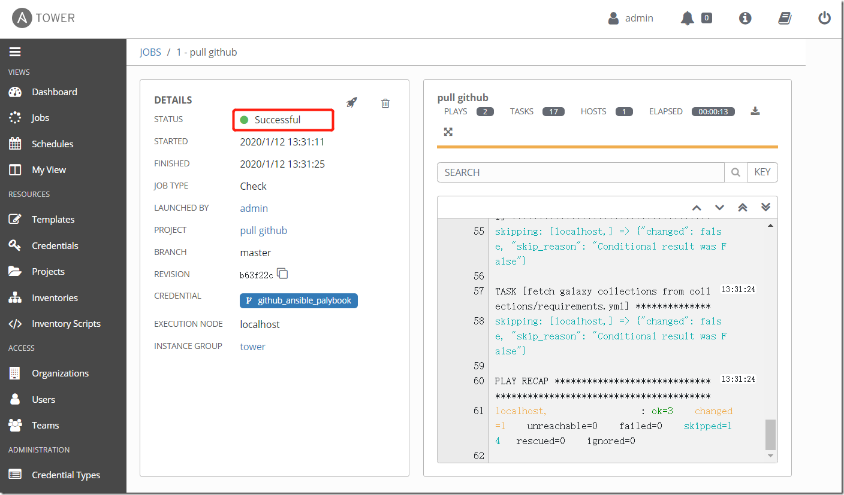The width and height of the screenshot is (844, 495).
Task: Click the HOSTS 1 badge
Action: 624,111
